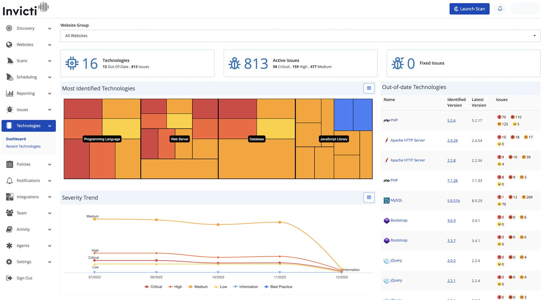
Task: Click the Fixed Issues bug icon
Action: [x=398, y=63]
